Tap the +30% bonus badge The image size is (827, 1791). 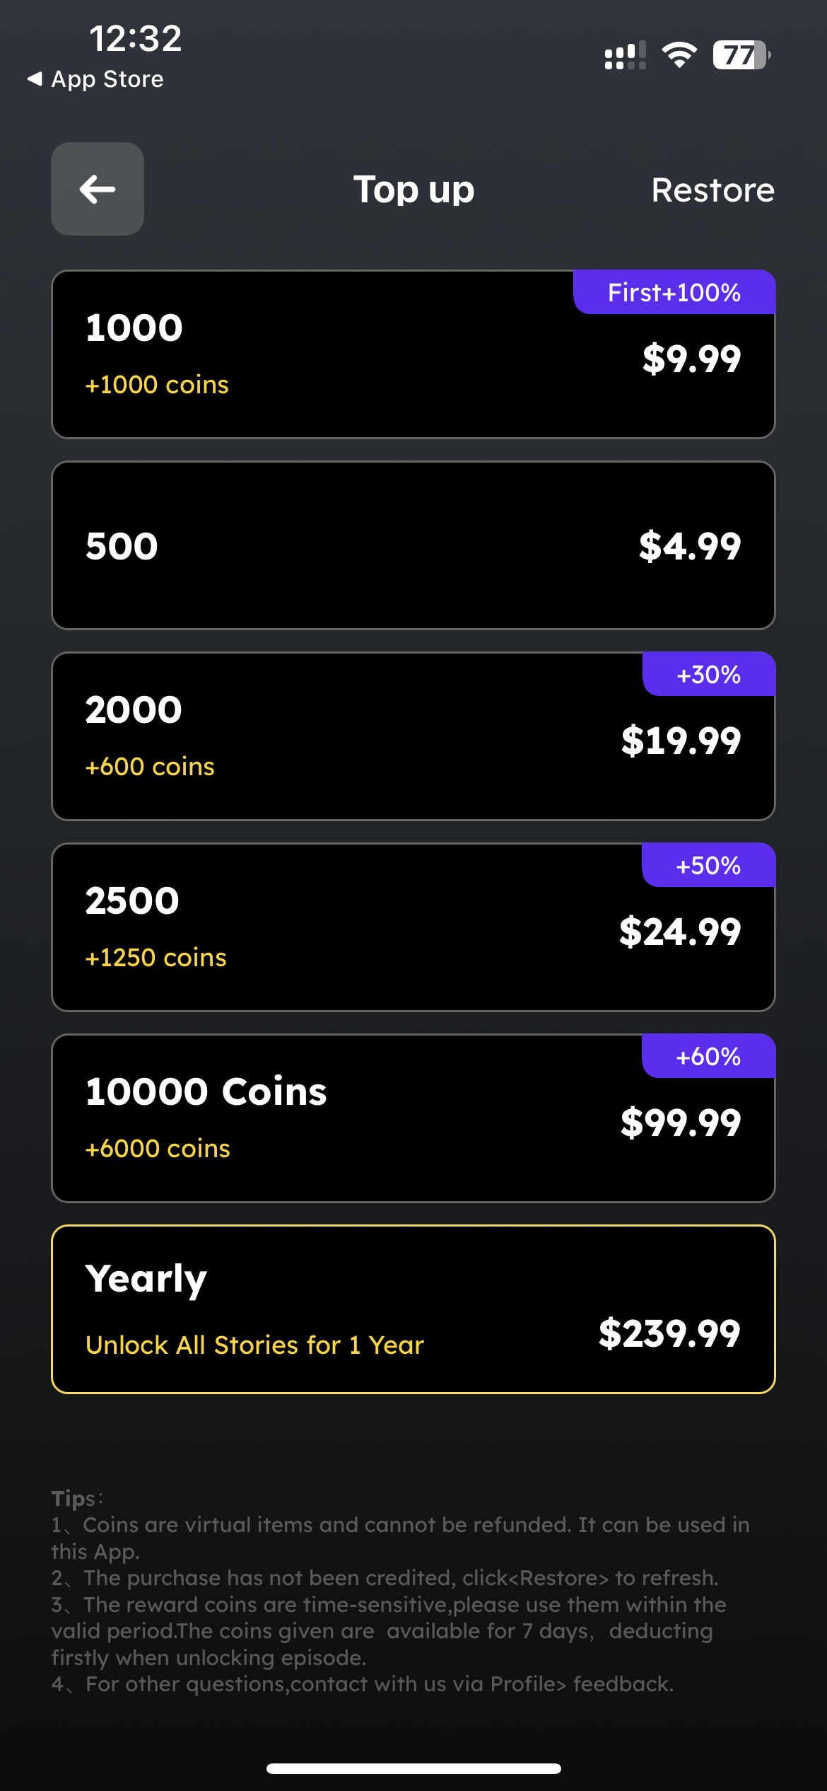click(x=708, y=674)
